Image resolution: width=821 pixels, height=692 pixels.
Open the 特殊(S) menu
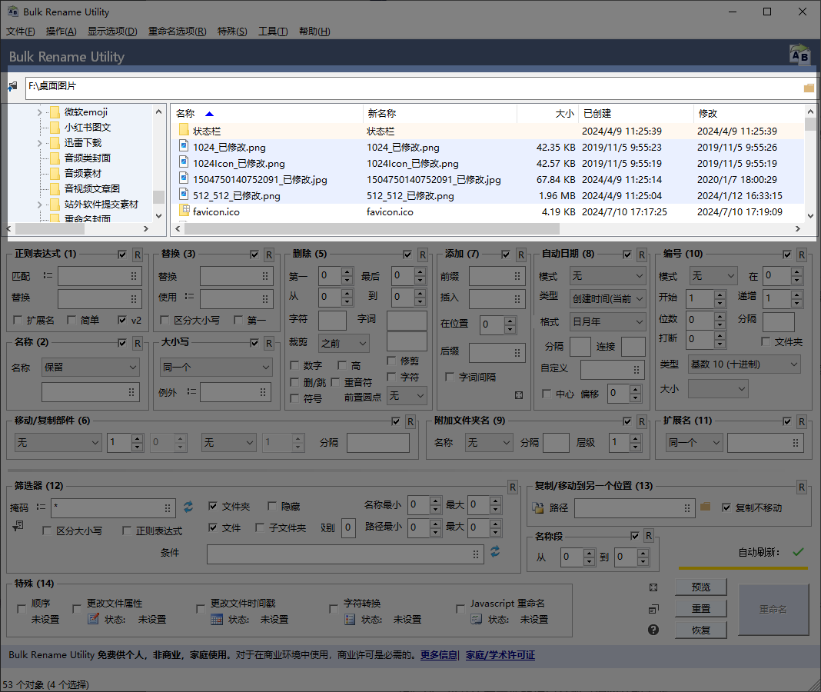(232, 32)
